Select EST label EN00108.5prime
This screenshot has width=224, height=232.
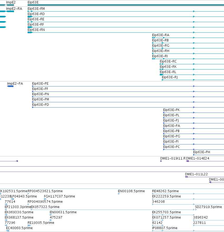pos(131,191)
